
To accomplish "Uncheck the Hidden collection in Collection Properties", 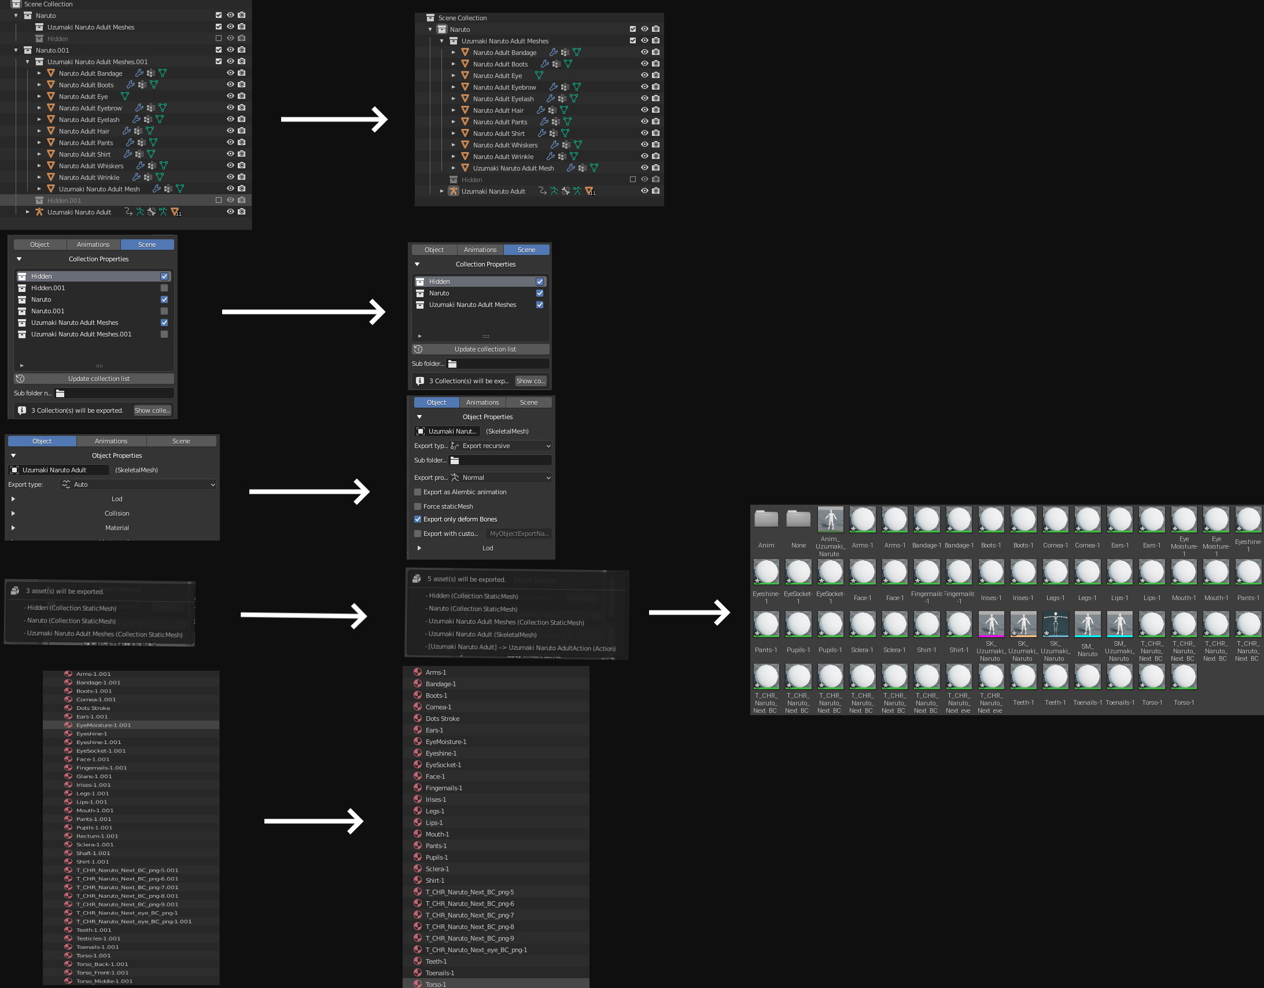I will 164,276.
